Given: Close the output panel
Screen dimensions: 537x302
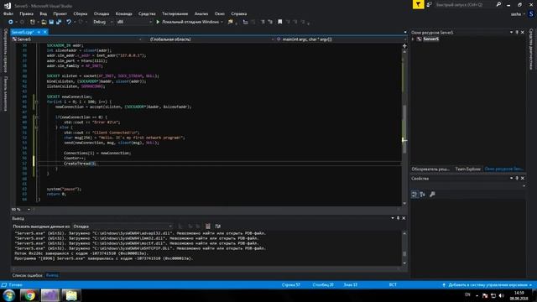Looking at the screenshot, I should (404, 218).
